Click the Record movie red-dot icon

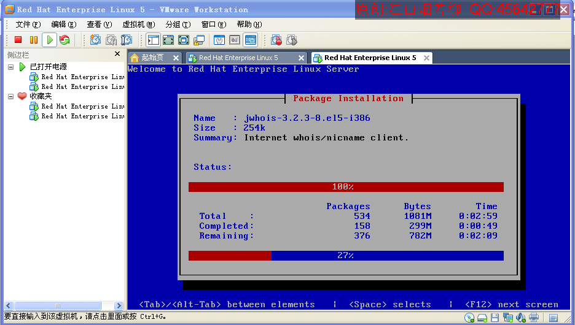(276, 39)
